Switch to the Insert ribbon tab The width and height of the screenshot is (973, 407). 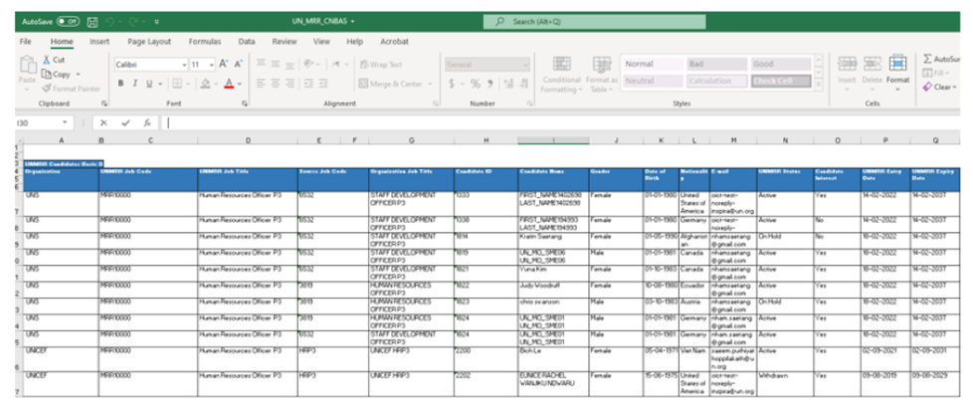pos(99,42)
